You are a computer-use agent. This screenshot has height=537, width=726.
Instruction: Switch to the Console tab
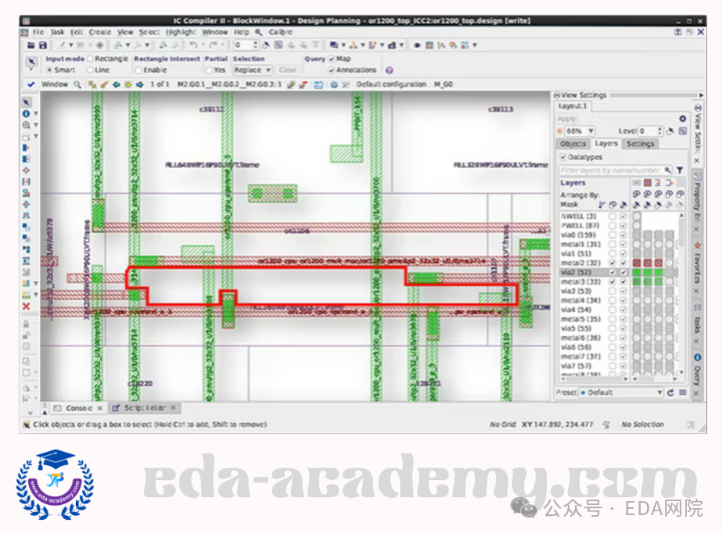79,408
